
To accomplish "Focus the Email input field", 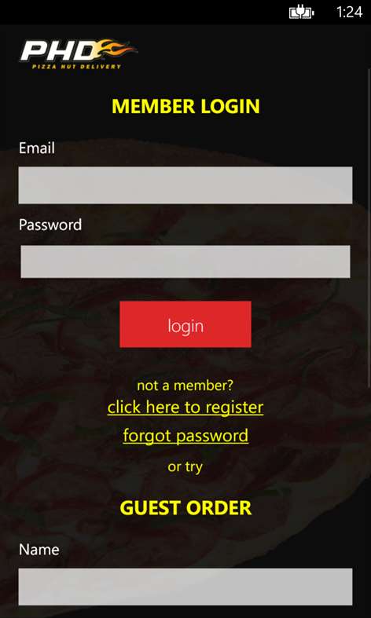I will tap(185, 185).
